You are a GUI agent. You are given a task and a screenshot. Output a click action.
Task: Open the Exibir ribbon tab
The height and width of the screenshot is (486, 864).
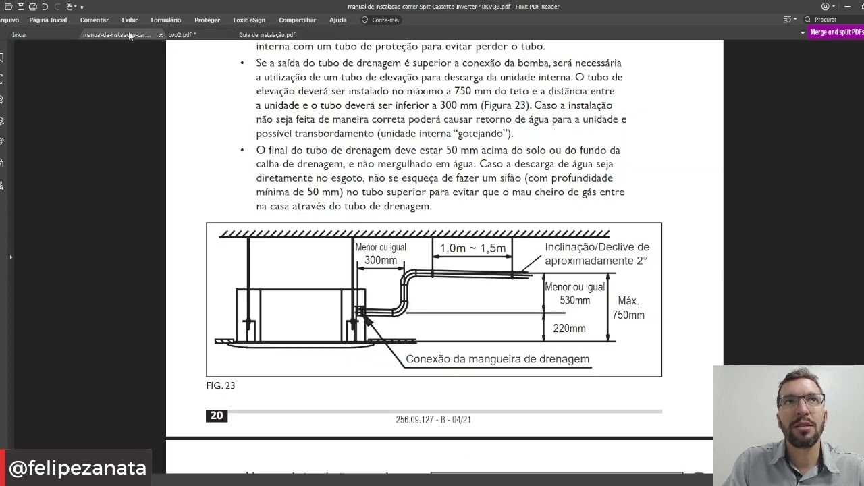point(130,20)
